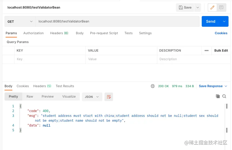Copy response with the copy icon
Screen dimensions: 232x150
pyautogui.click(x=218, y=96)
